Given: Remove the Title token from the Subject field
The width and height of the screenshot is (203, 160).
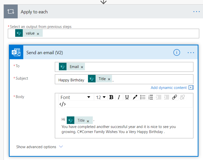Looking at the screenshot, I should coord(109,79).
